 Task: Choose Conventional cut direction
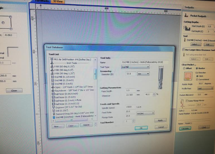[x=197, y=79]
